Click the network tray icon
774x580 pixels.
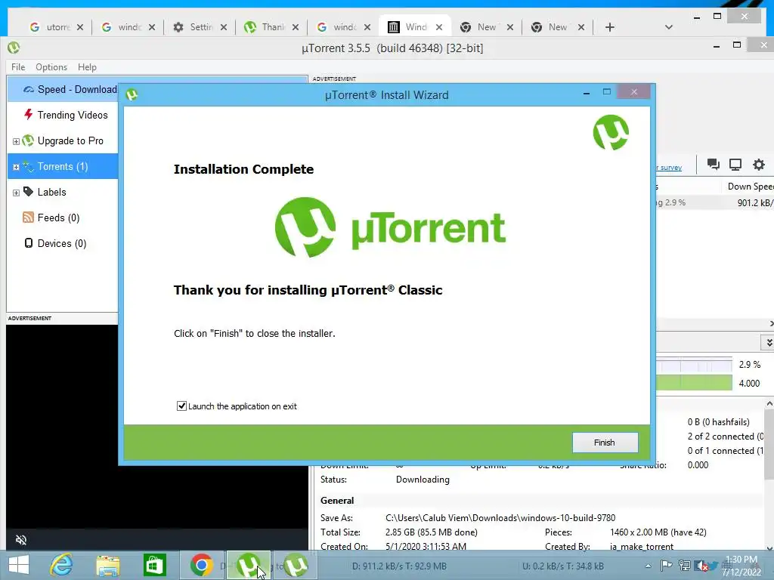[x=685, y=566]
